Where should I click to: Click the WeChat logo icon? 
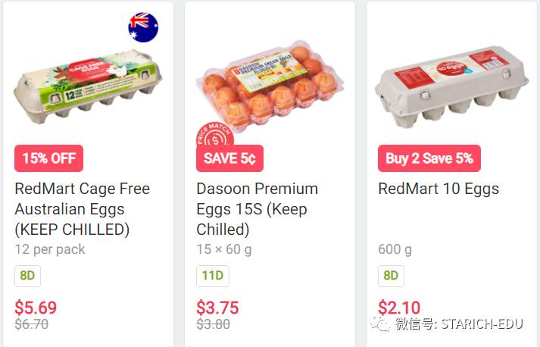pyautogui.click(x=383, y=324)
